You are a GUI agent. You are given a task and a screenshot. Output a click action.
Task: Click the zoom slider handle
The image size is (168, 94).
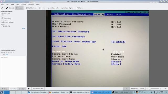(150, 89)
